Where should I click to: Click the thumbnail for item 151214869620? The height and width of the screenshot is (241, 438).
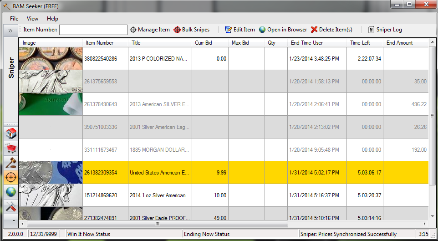point(51,195)
